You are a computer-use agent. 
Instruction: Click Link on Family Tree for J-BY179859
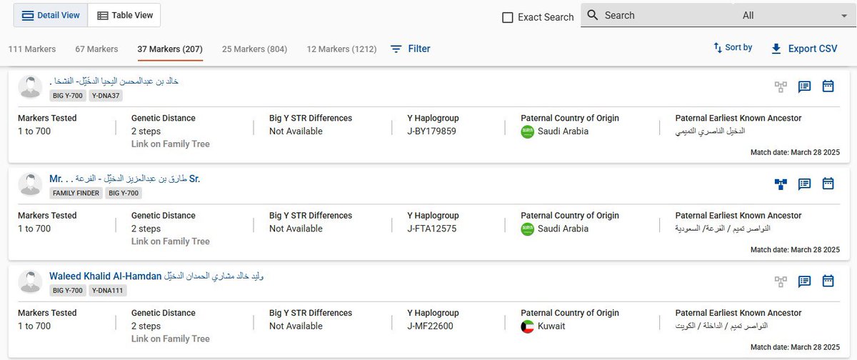[x=171, y=144]
